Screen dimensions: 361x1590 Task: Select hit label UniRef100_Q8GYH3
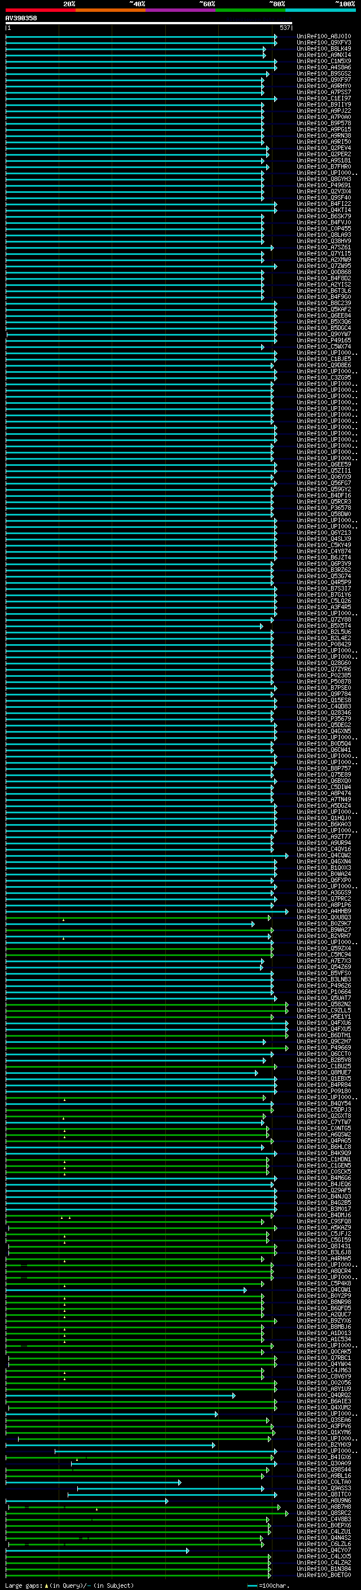(x=324, y=179)
